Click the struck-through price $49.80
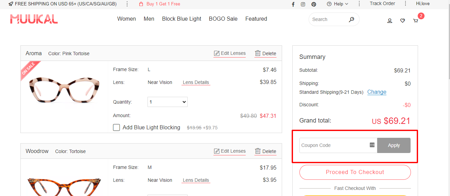This screenshot has width=450, height=196. (x=248, y=116)
